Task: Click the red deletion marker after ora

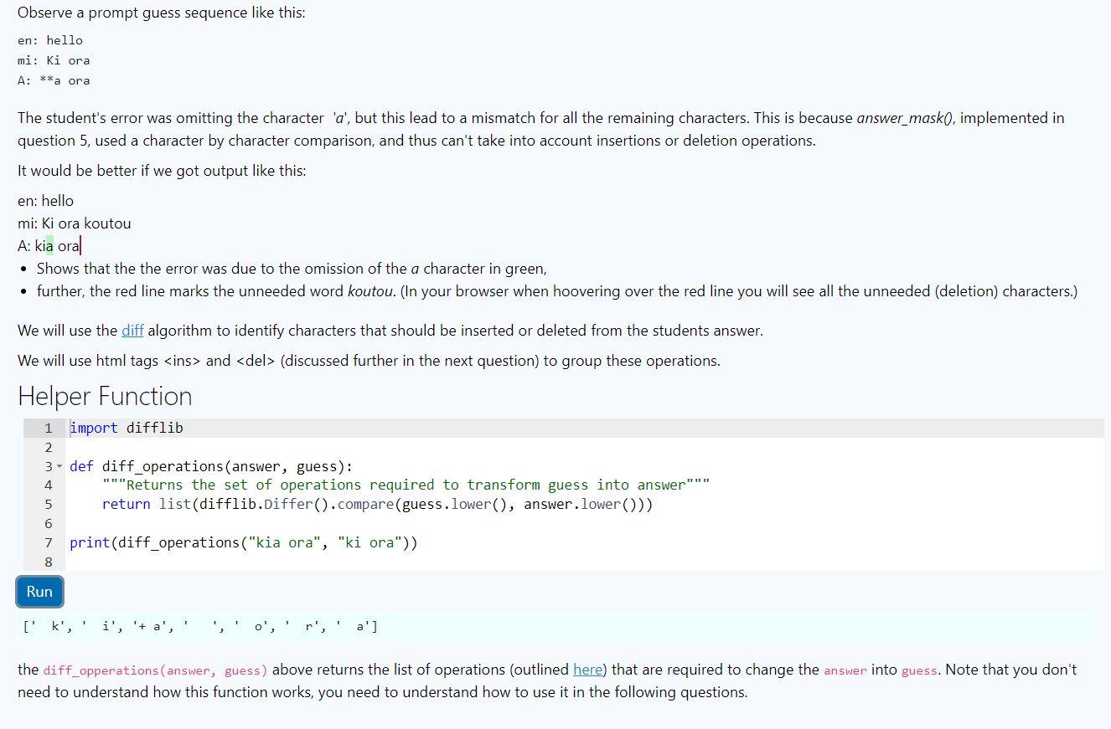Action: click(80, 246)
